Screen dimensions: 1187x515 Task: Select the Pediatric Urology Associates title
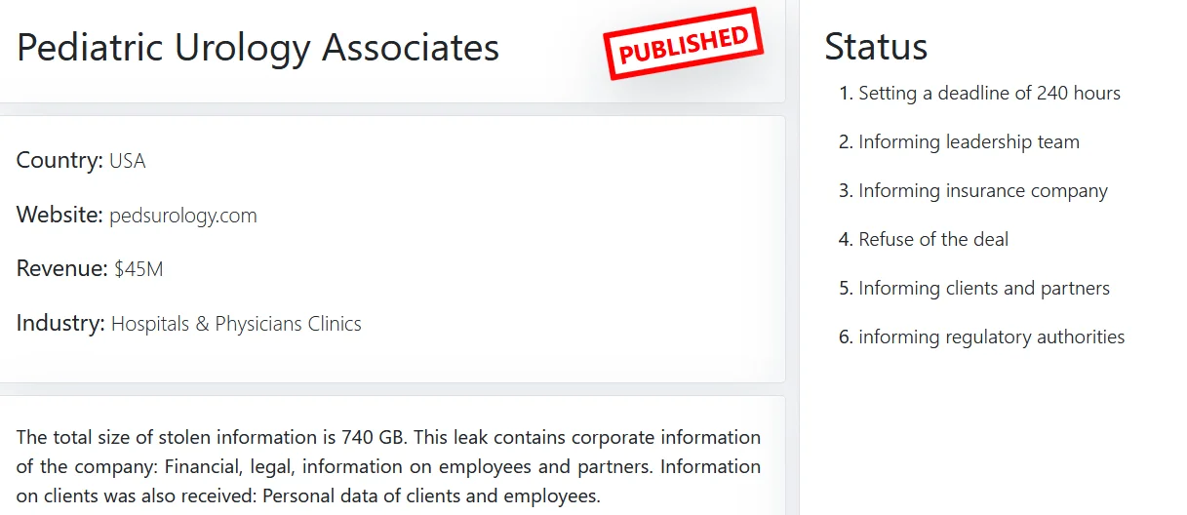pyautogui.click(x=258, y=47)
